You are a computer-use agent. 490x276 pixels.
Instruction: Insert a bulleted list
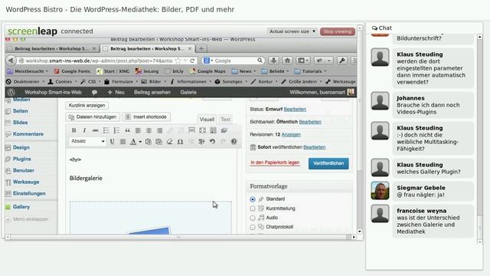pos(106,130)
